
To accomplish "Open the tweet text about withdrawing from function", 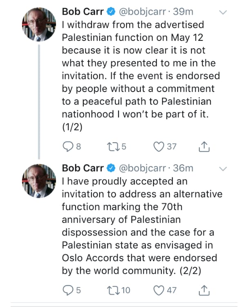I will [x=139, y=76].
